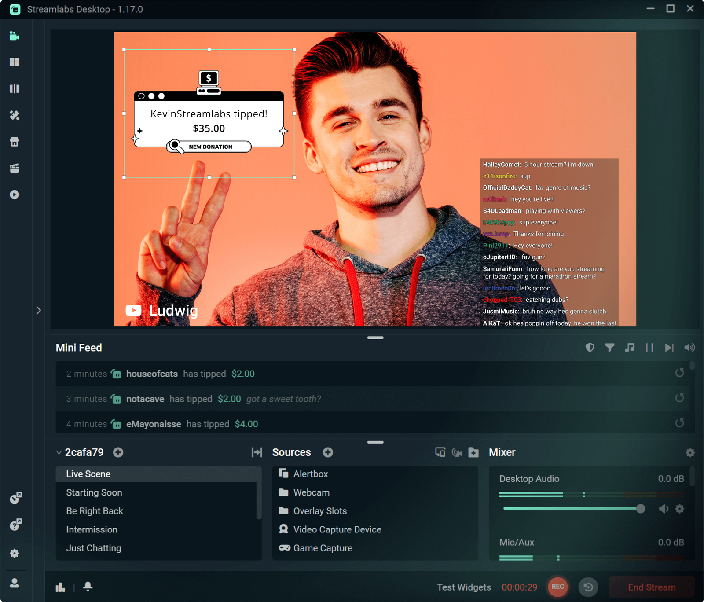Viewport: 704px width, 602px height.
Task: Open the stats bar chart icon
Action: tap(60, 587)
